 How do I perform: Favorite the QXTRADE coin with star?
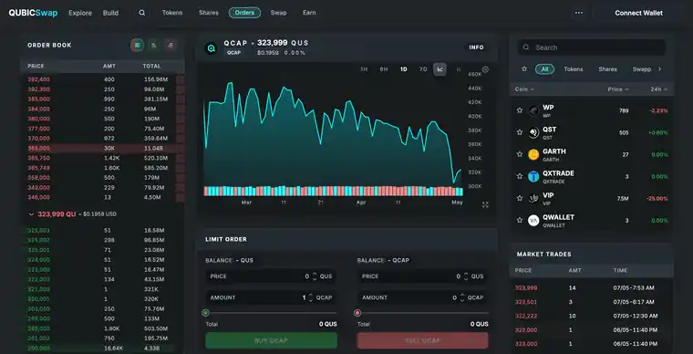520,176
